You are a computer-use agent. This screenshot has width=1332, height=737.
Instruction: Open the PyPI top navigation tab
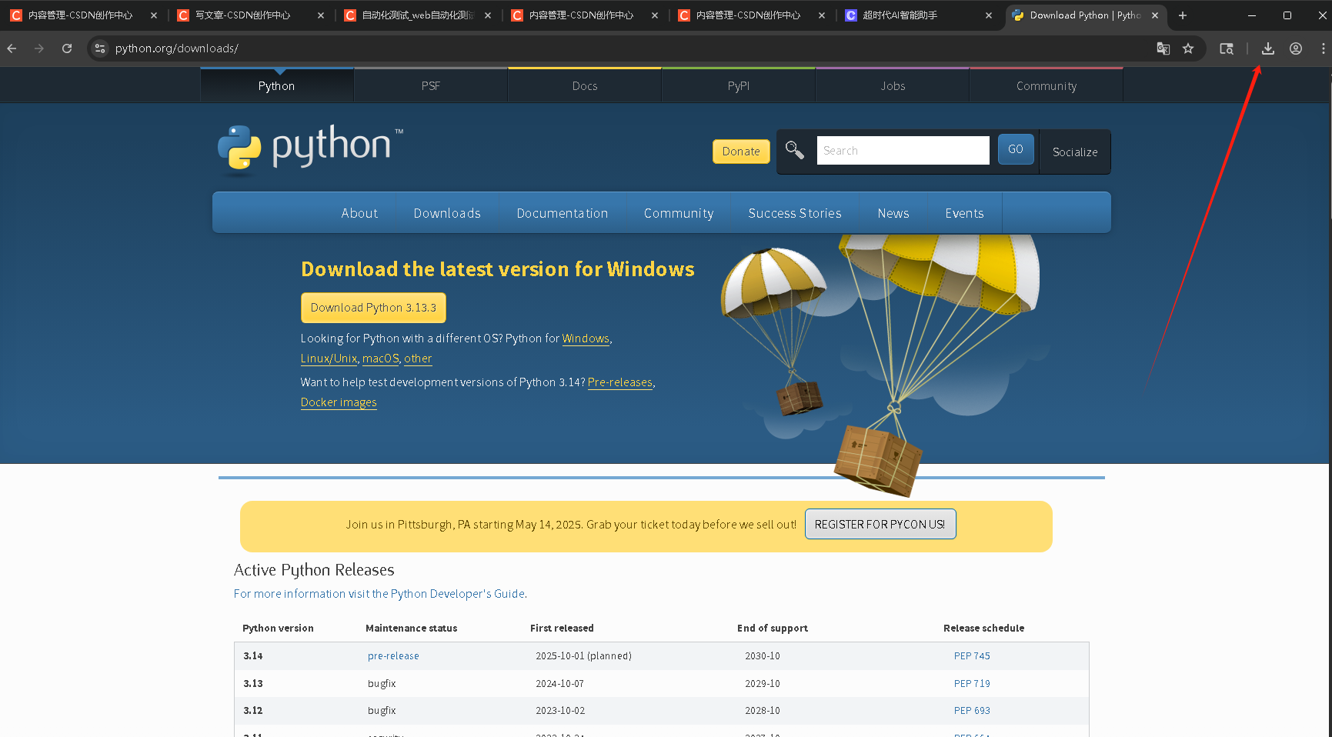click(x=739, y=86)
